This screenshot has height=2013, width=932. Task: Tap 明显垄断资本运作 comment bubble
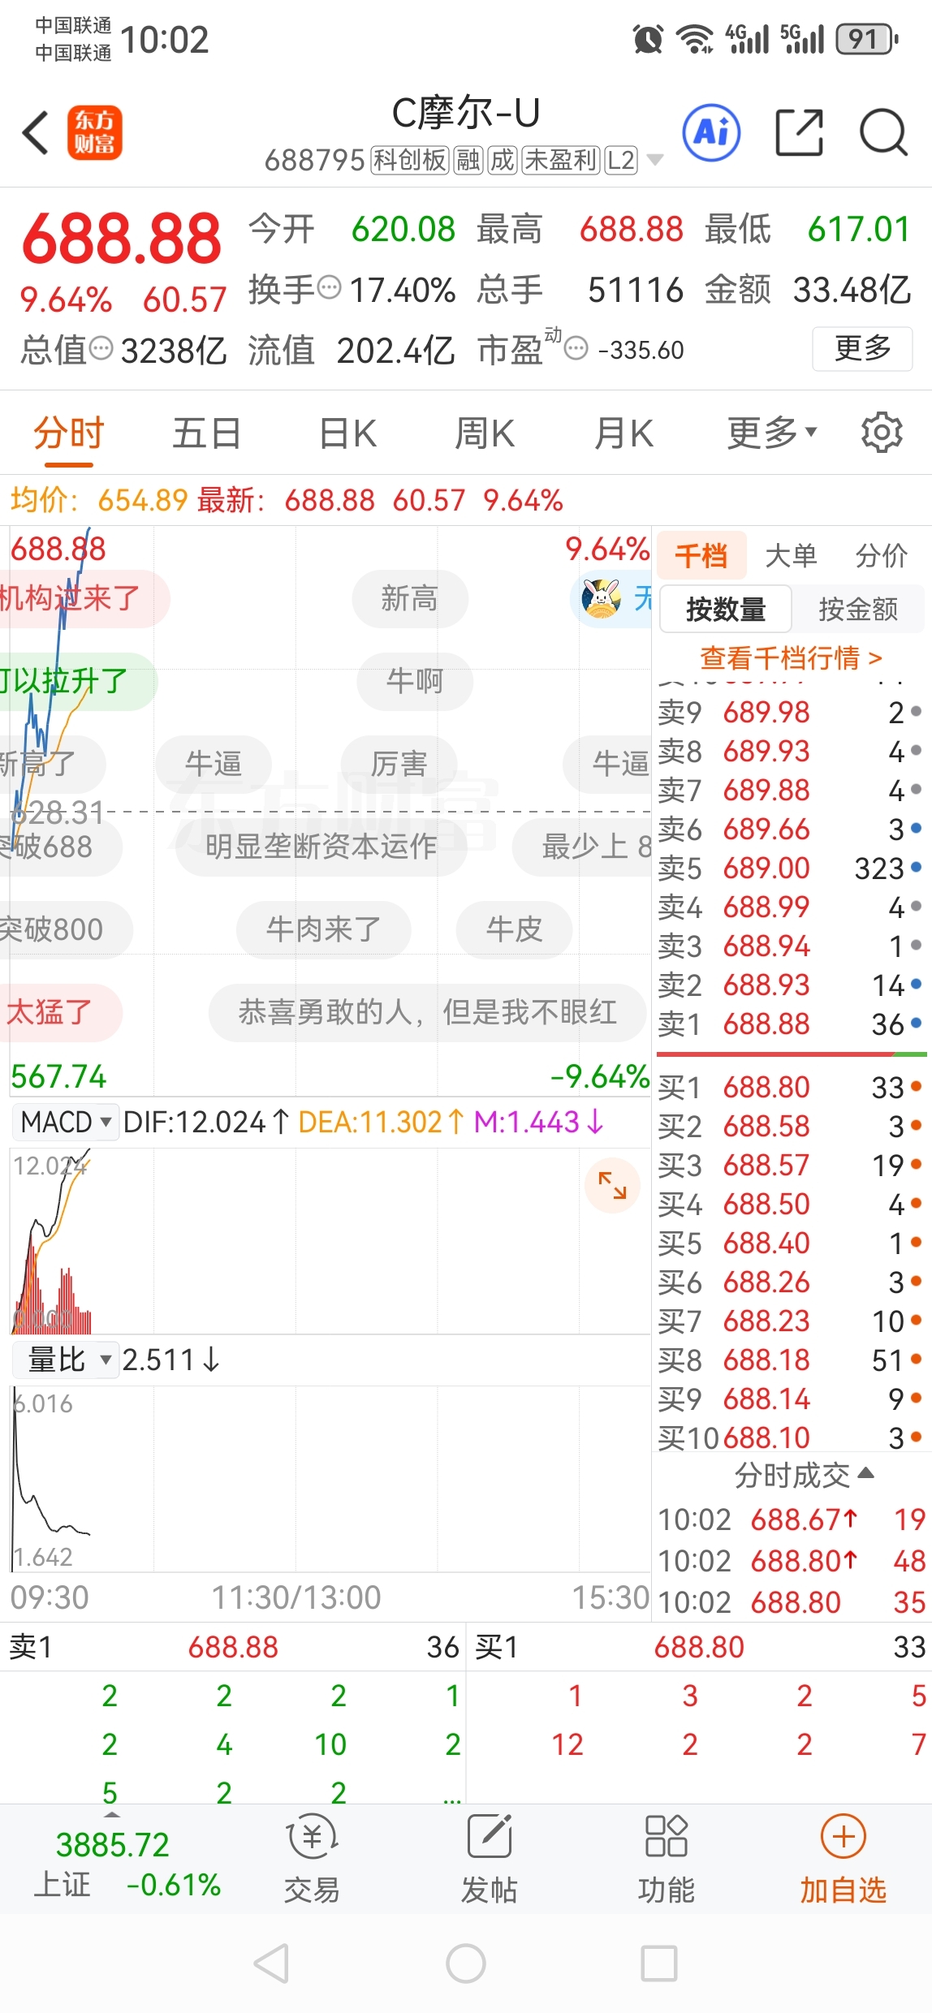click(x=321, y=847)
